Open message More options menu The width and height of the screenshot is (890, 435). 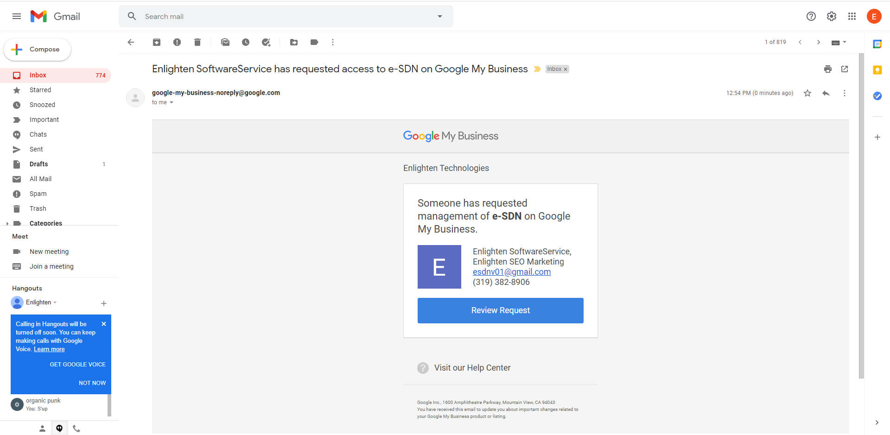pos(845,93)
